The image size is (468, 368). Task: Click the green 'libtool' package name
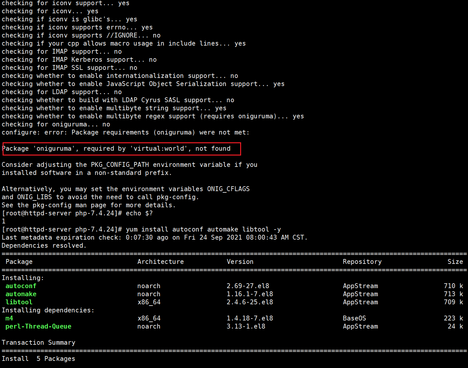[x=19, y=302]
